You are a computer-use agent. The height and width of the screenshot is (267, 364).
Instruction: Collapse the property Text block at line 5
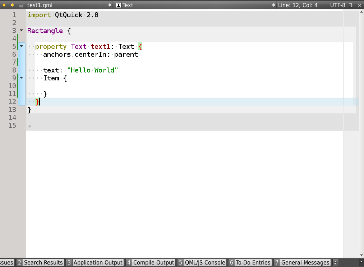(x=22, y=46)
